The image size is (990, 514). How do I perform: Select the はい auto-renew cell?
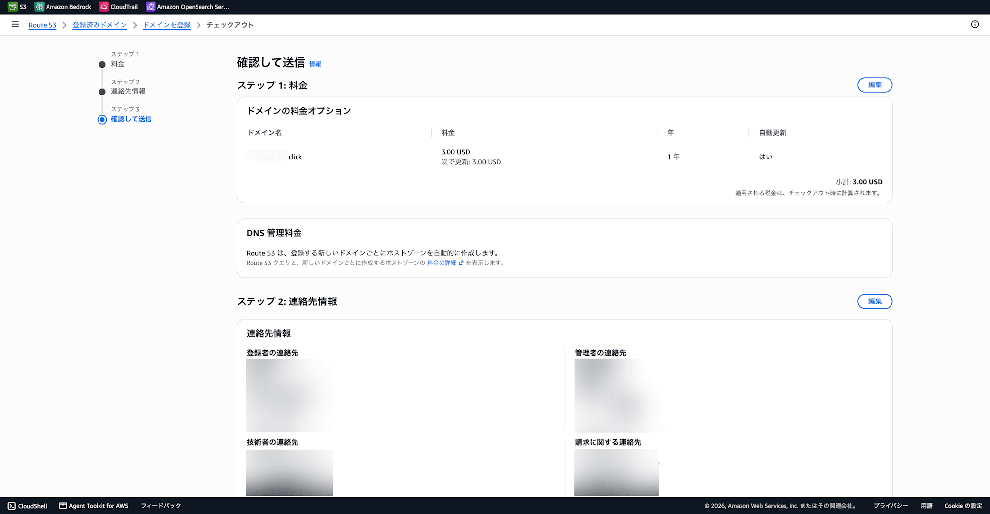coord(766,157)
